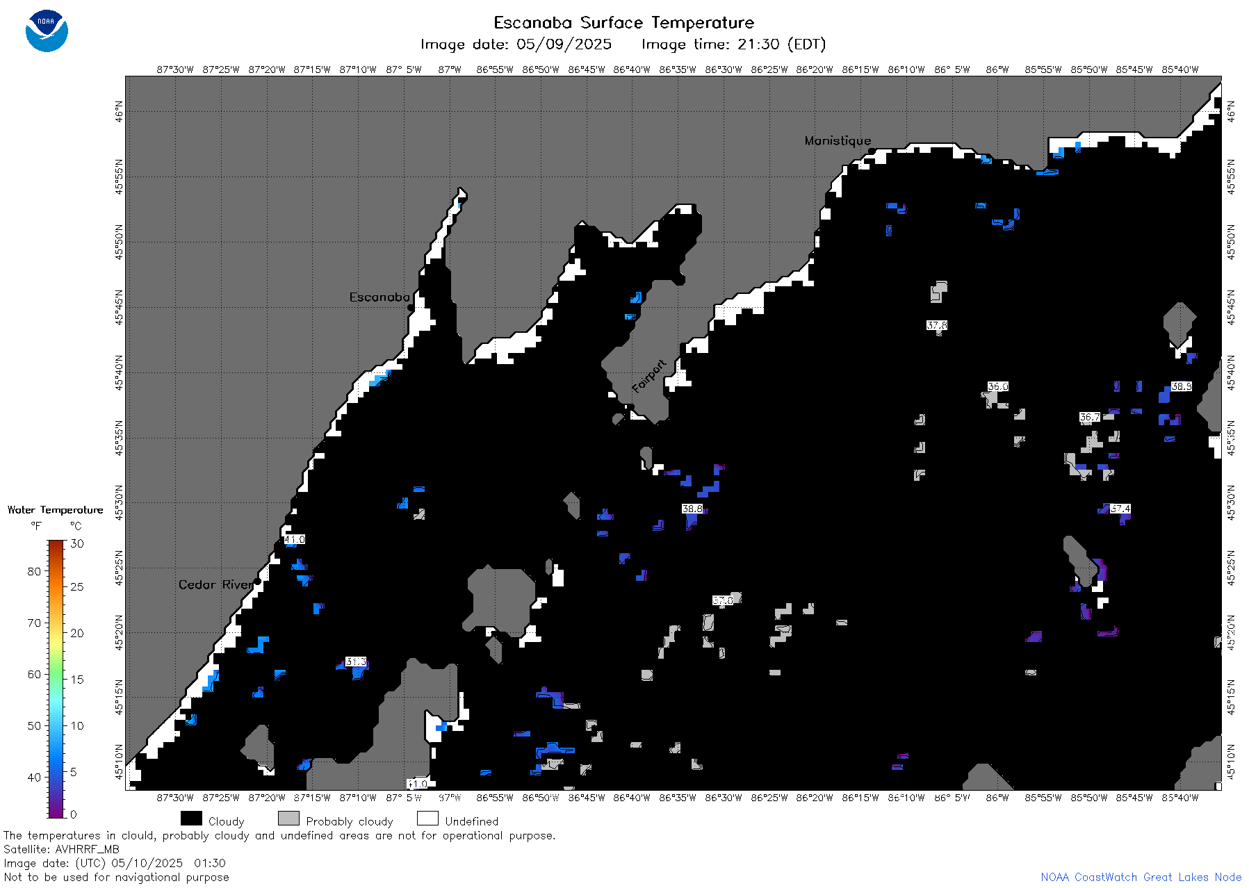Click the 40 Fahrenheit tick label
The width and height of the screenshot is (1249, 888).
pos(34,777)
